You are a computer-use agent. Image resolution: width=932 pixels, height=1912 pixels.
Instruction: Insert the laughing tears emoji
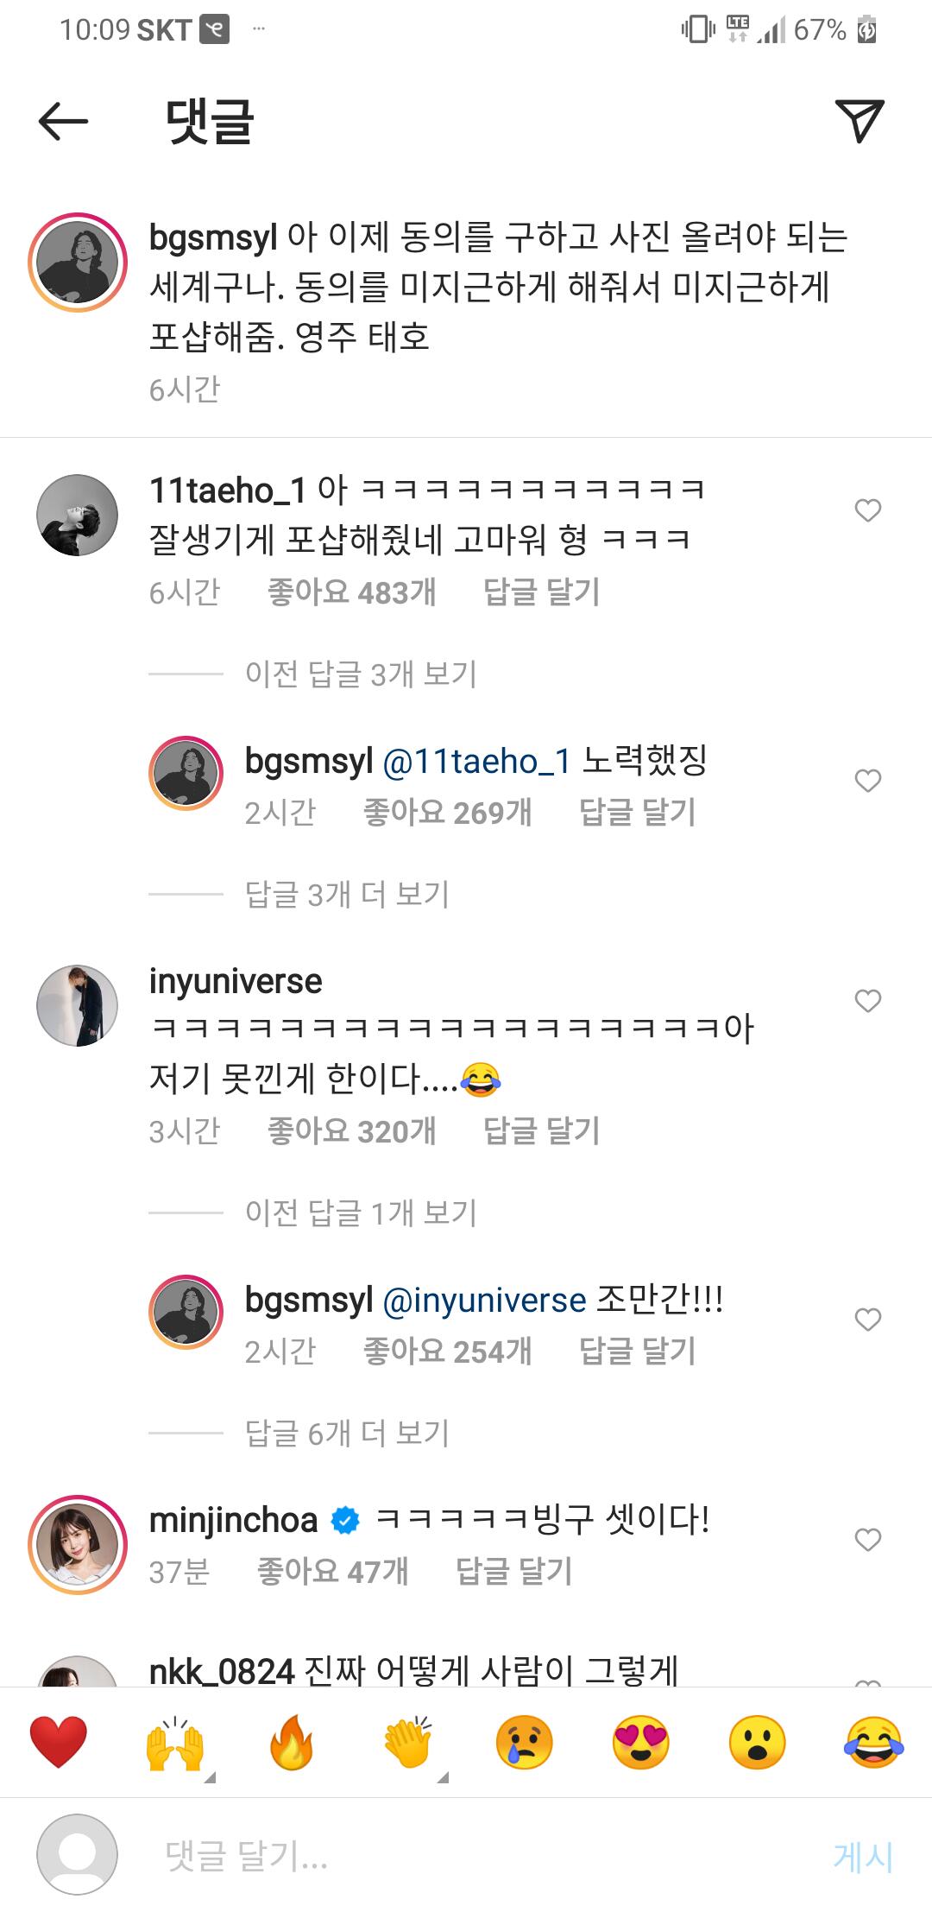tap(873, 1742)
